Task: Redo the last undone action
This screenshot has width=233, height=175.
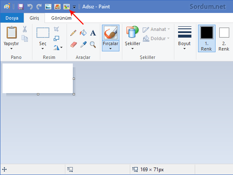Action: [39, 7]
